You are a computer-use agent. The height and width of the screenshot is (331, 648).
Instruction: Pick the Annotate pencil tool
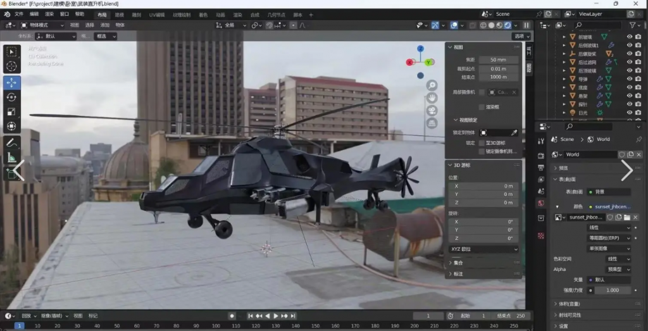(x=12, y=142)
